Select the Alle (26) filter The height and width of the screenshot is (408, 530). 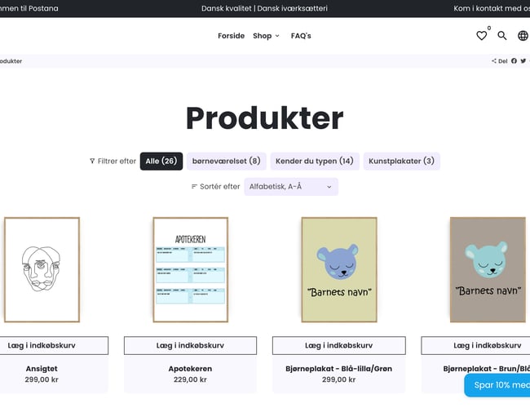coord(161,161)
